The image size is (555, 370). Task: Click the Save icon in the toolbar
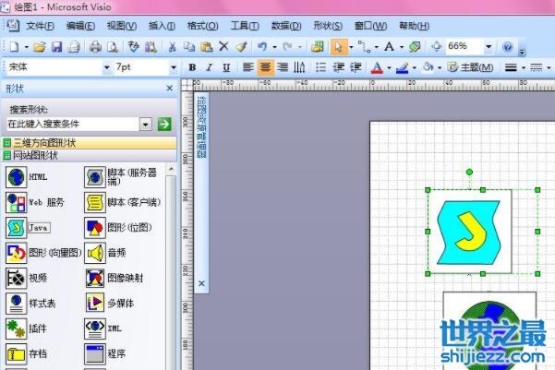pyautogui.click(x=56, y=46)
